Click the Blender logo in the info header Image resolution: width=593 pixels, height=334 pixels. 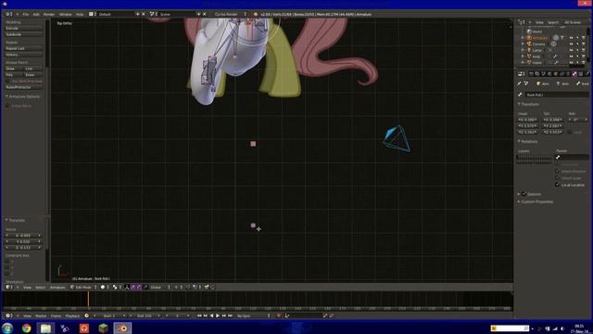coord(256,14)
